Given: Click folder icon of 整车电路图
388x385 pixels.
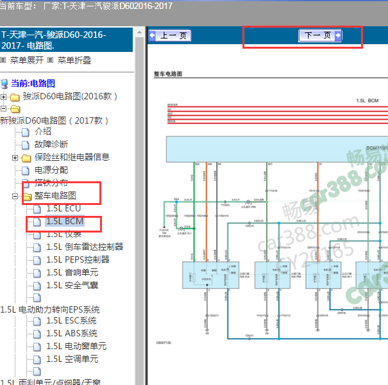Looking at the screenshot, I should (27, 197).
